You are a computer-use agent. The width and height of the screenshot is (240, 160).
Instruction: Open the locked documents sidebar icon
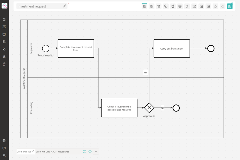pos(4,42)
